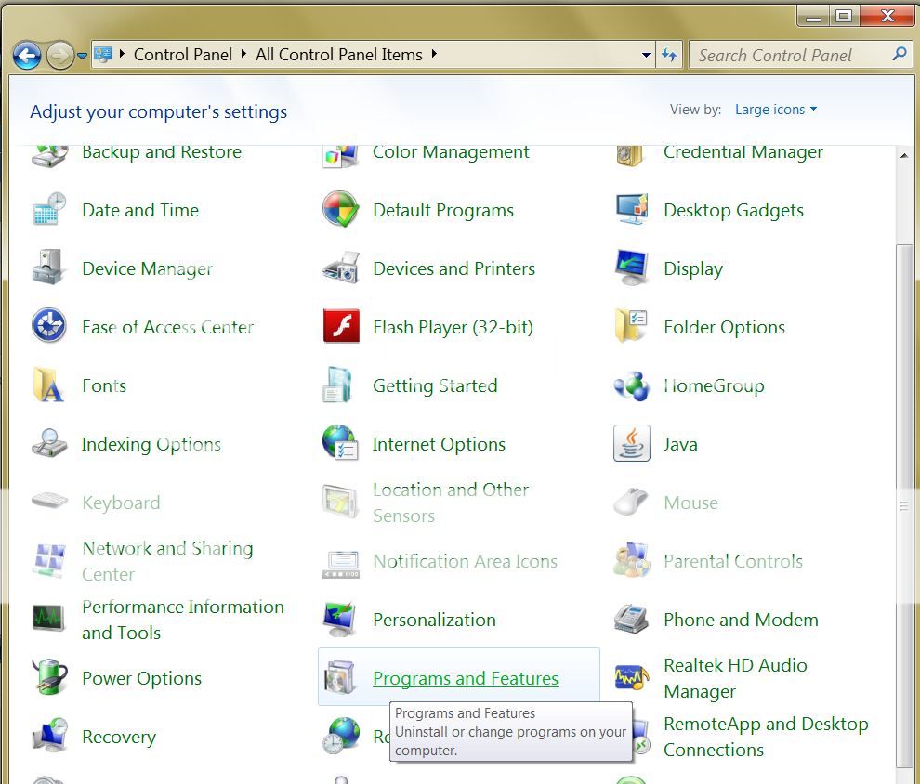Expand the address bar history dropdown arrow
920x784 pixels.
pos(646,55)
